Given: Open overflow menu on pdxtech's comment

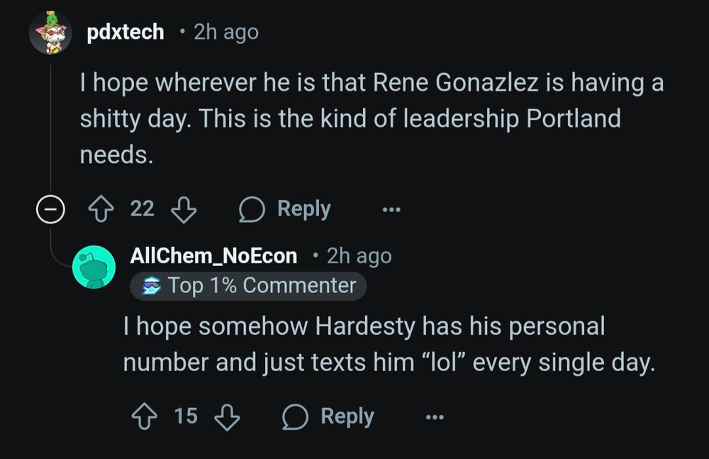Looking at the screenshot, I should [x=390, y=209].
